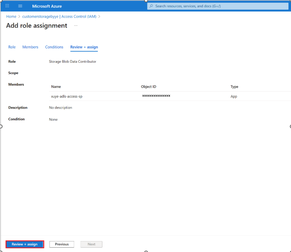
Task: Open the Azure app launcher grid icon
Action: pyautogui.click(x=7, y=6)
